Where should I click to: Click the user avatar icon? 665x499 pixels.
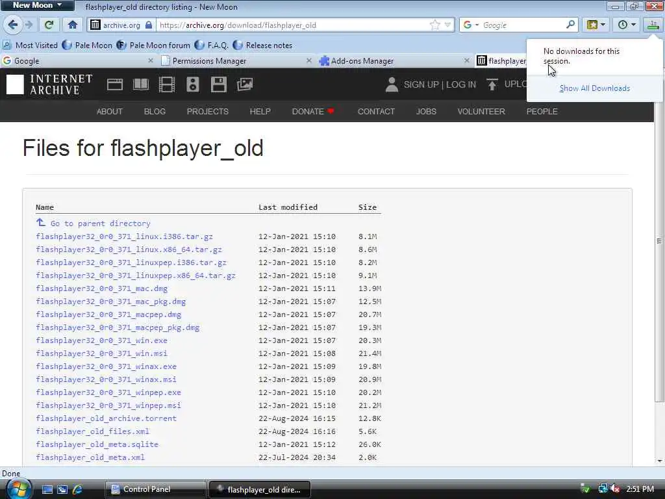(x=392, y=84)
